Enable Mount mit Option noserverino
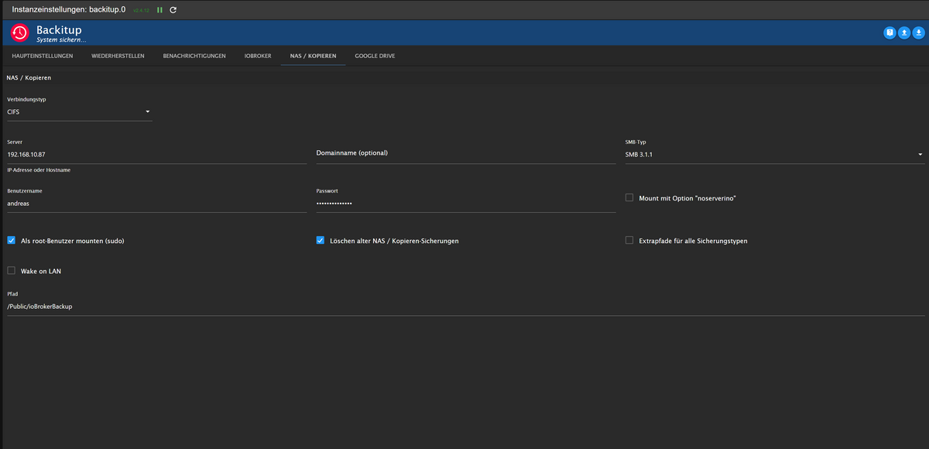 tap(629, 198)
